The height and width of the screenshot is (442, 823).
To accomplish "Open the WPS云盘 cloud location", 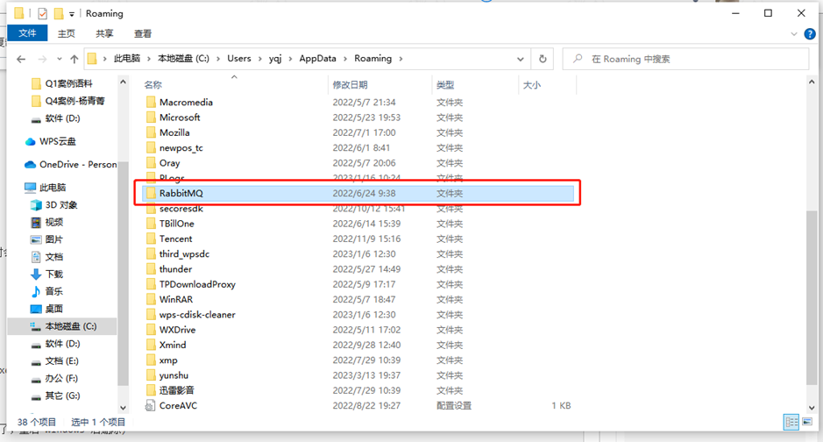I will (57, 141).
